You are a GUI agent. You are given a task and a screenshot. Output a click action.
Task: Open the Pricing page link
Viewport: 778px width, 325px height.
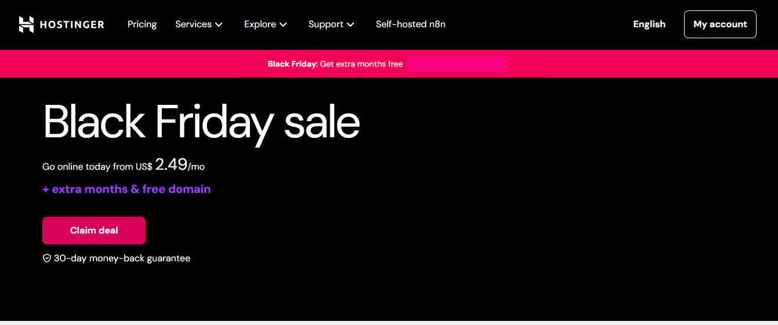[x=142, y=24]
